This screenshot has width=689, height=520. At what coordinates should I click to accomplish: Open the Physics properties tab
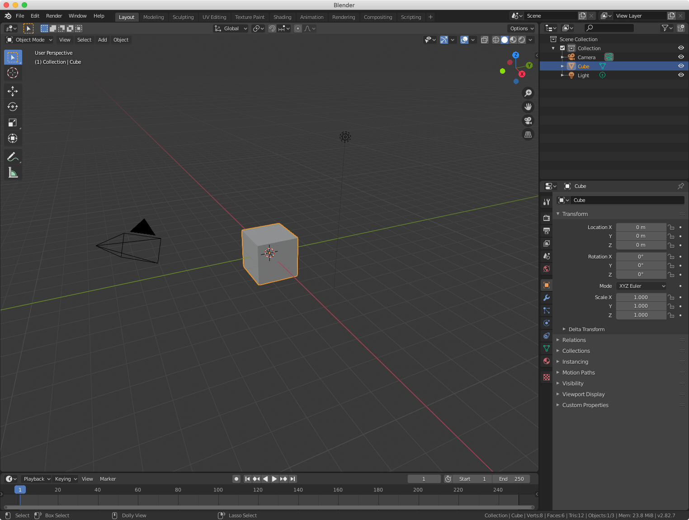(x=546, y=323)
